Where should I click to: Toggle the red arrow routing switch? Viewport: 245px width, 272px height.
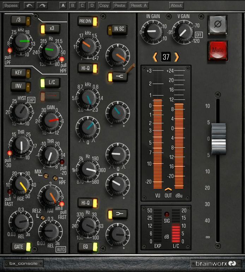[x=50, y=96]
